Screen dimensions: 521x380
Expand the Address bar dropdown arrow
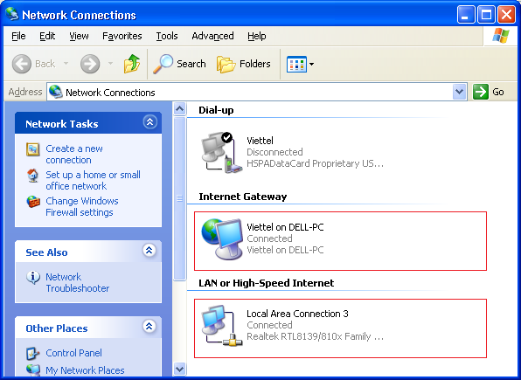[459, 92]
